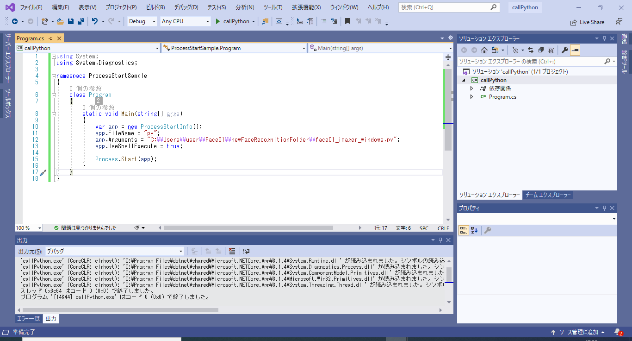The image size is (632, 341).
Task: Click ソース管理に追加 in status bar
Action: (x=578, y=332)
